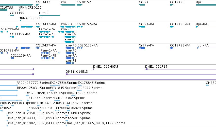Select the exu gene label in the genes track
This screenshot has height=127, width=216.
point(63,2)
